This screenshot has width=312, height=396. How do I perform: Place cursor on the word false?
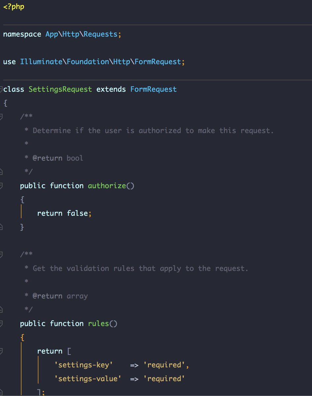(x=79, y=213)
